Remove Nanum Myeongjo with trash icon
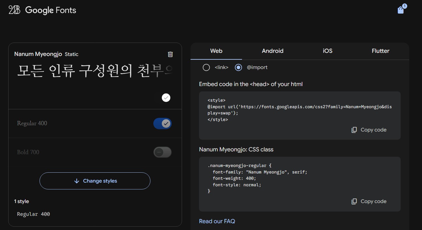 [x=170, y=54]
